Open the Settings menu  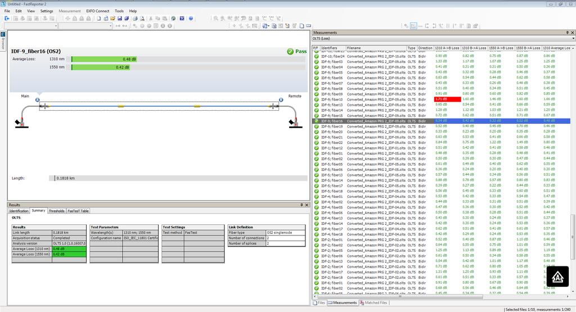tap(47, 11)
